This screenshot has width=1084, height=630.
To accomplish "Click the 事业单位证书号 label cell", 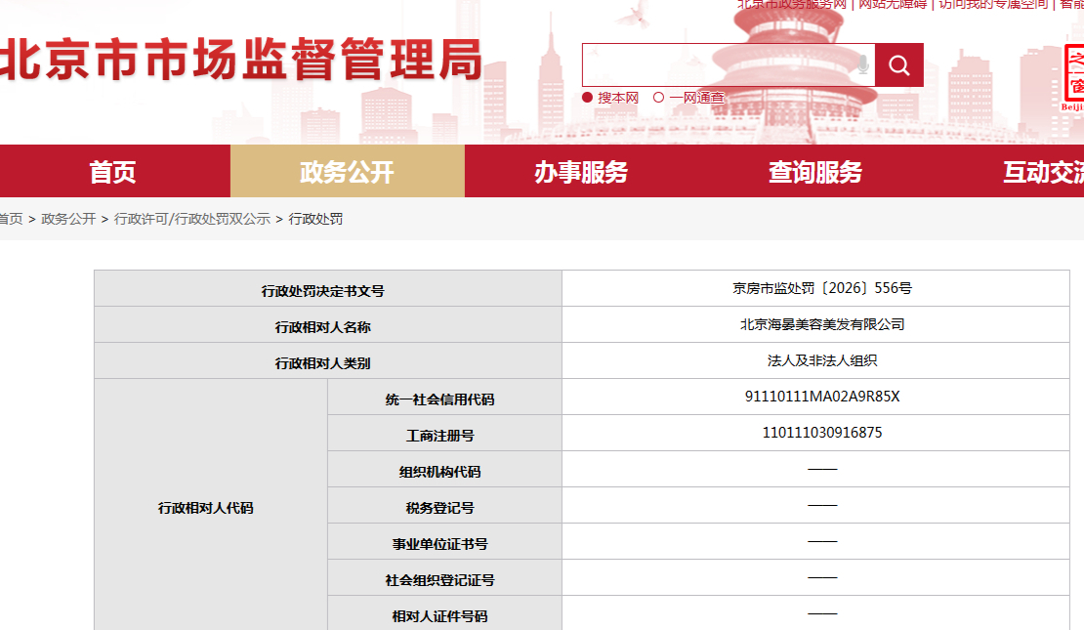I will (444, 541).
